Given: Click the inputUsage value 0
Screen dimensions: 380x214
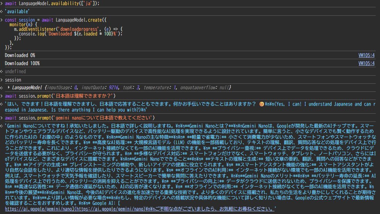Looking at the screenshot, I should point(76,88).
